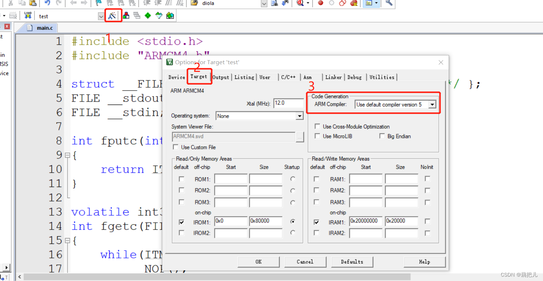Open the Manage Run-Time Environment icon

coord(170,16)
